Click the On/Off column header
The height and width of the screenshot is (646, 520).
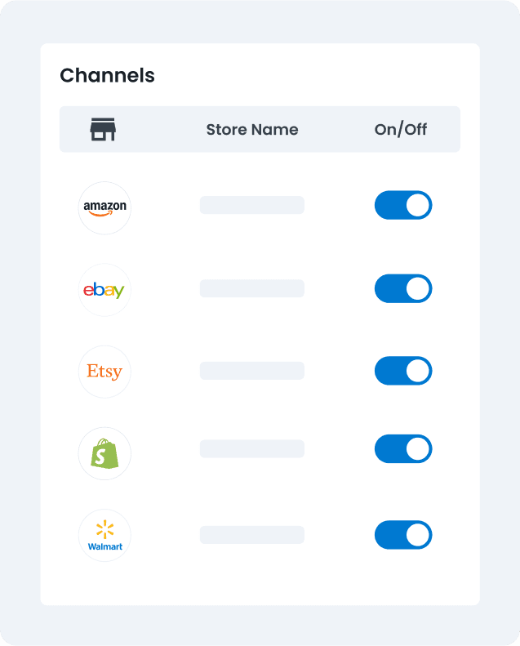tap(401, 129)
